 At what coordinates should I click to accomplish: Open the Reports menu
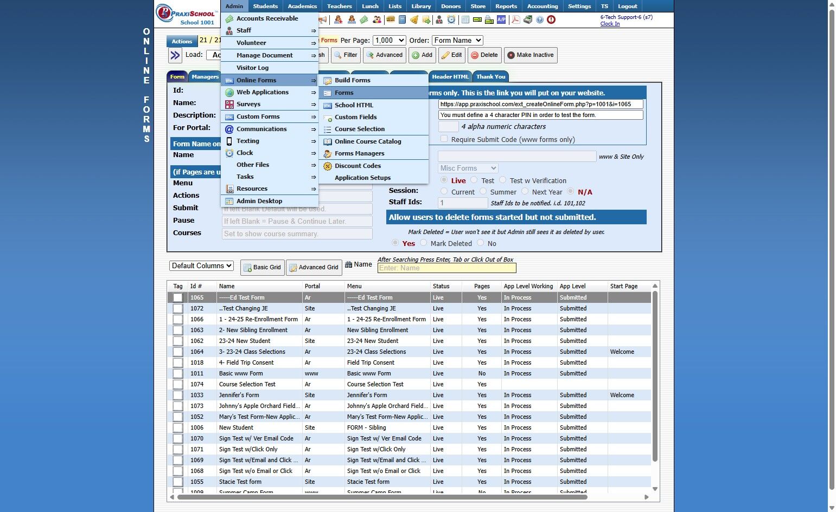(x=506, y=6)
